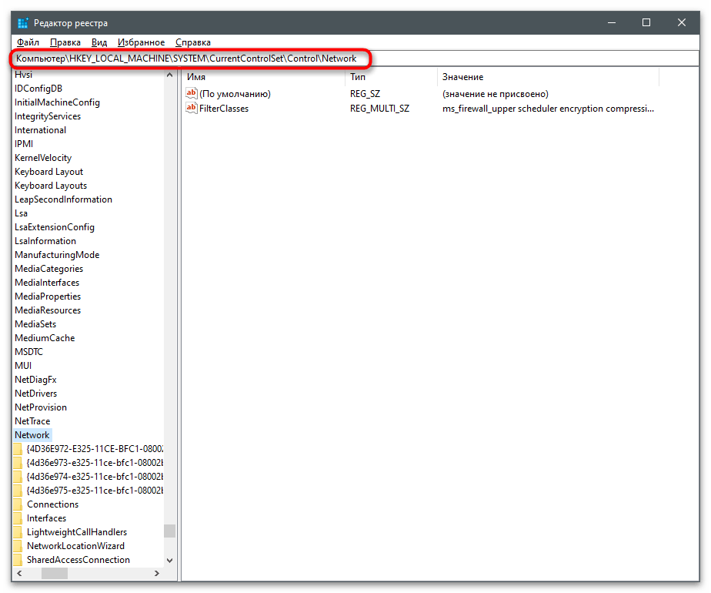Click the NetworkLocationWizard folder icon
Screen dimensions: 711x593
point(18,546)
